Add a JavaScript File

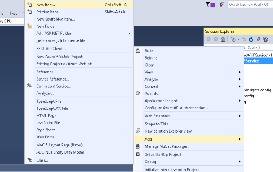(79, 123)
